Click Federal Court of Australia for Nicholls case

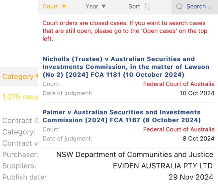(179, 84)
